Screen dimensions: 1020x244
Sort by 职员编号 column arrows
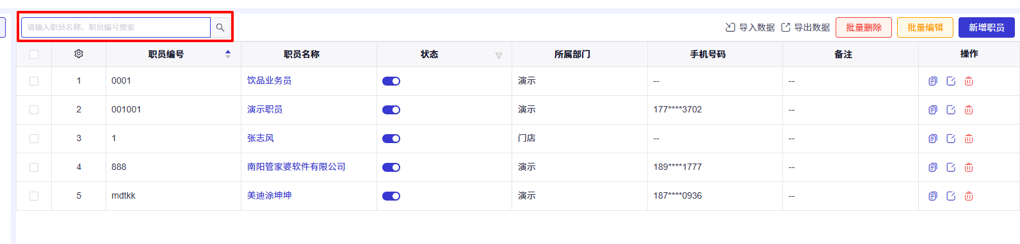coord(228,54)
